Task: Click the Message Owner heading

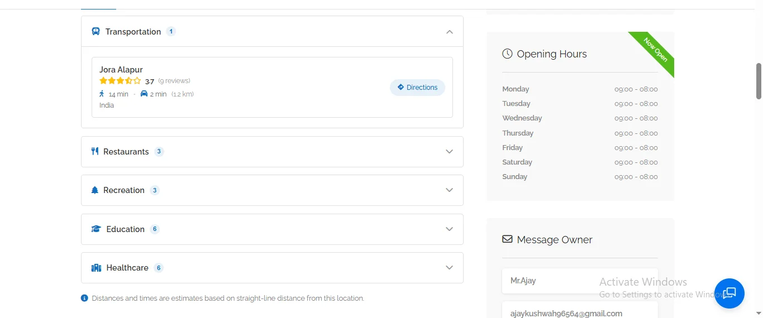Action: tap(555, 240)
